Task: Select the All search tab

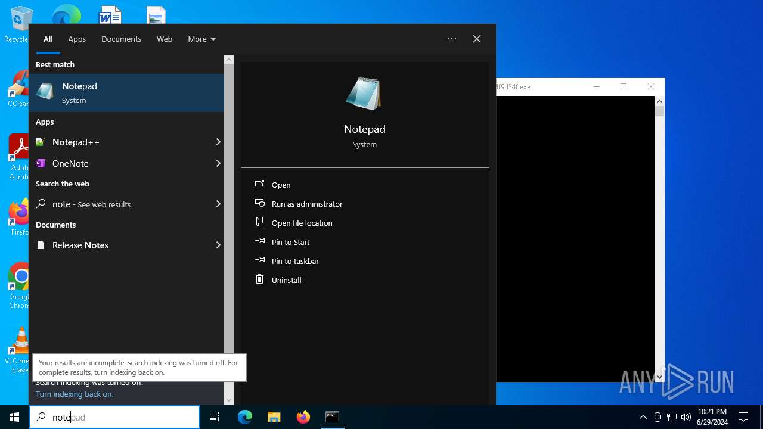Action: [x=48, y=39]
